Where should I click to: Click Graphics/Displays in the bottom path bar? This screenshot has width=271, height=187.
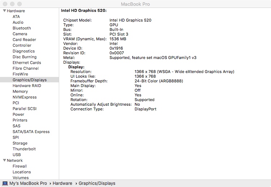point(97,183)
